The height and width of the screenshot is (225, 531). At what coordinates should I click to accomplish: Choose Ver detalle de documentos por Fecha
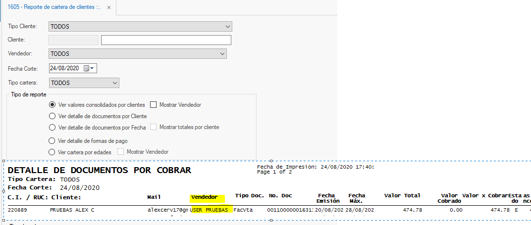click(52, 128)
